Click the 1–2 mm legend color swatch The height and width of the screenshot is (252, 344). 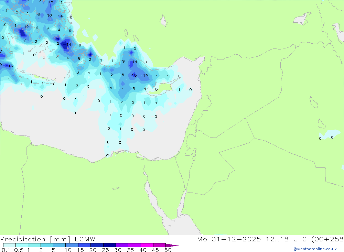(34, 245)
